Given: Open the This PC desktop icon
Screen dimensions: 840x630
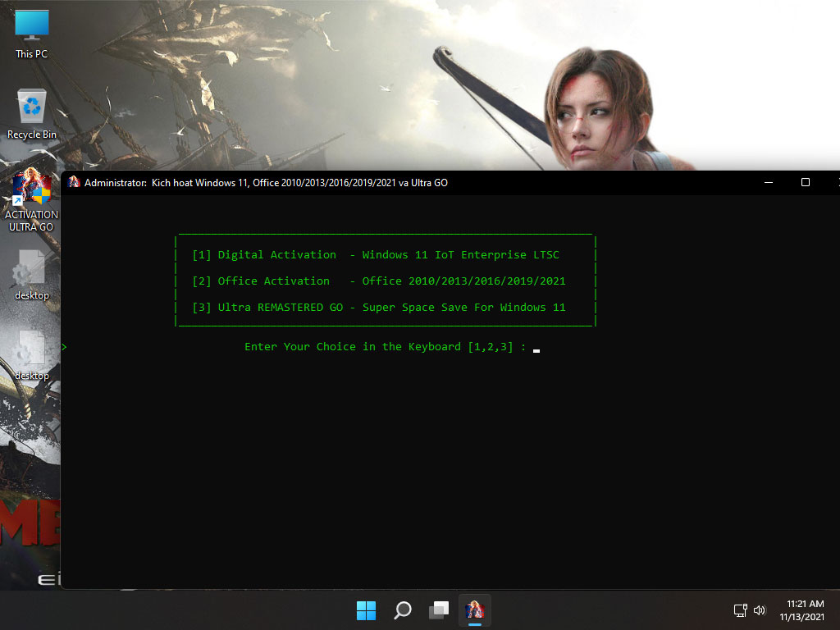Looking at the screenshot, I should (x=32, y=34).
